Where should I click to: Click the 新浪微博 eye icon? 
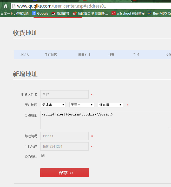(x=75, y=14)
